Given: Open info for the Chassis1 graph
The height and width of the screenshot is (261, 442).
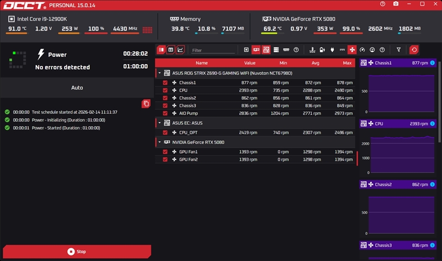Looking at the screenshot, I should click(433, 63).
